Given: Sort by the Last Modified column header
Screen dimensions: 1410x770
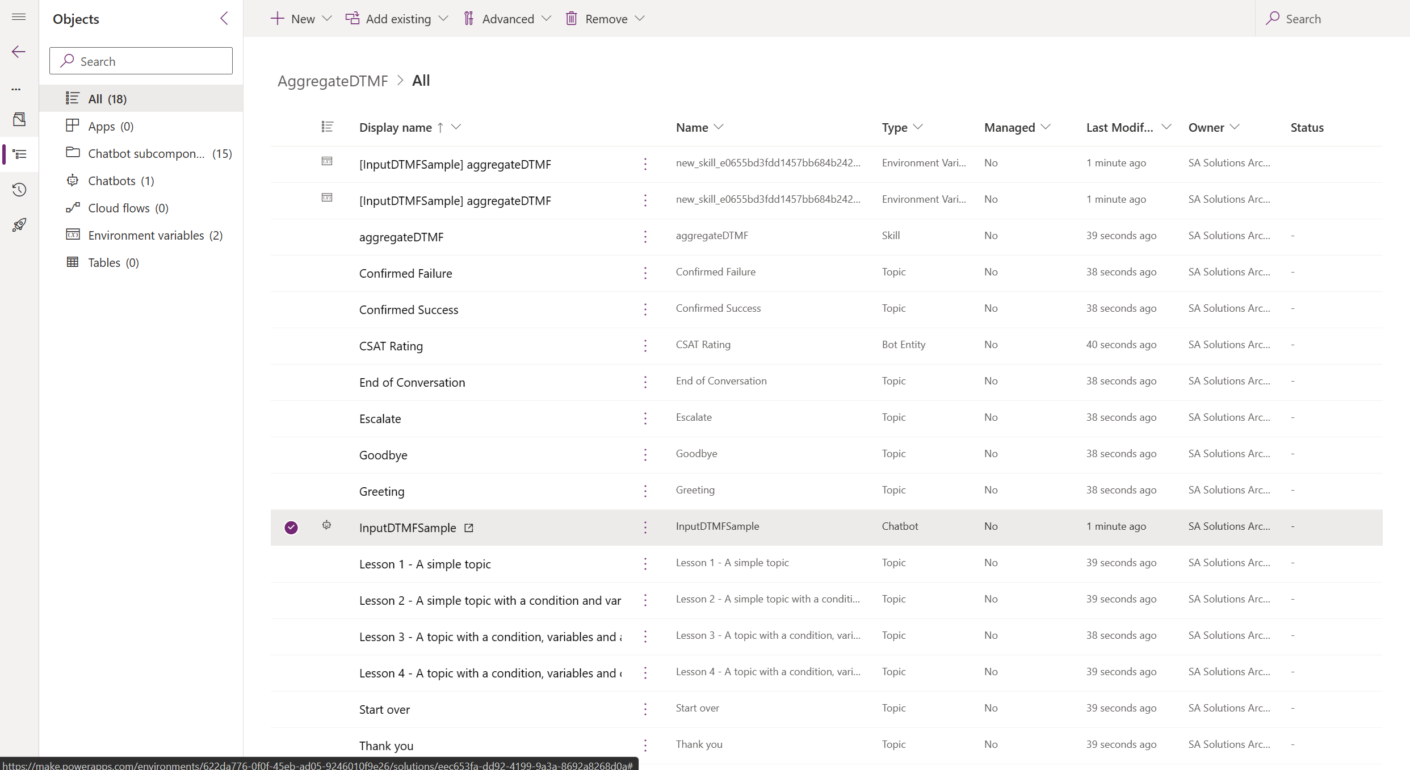Looking at the screenshot, I should point(1119,127).
